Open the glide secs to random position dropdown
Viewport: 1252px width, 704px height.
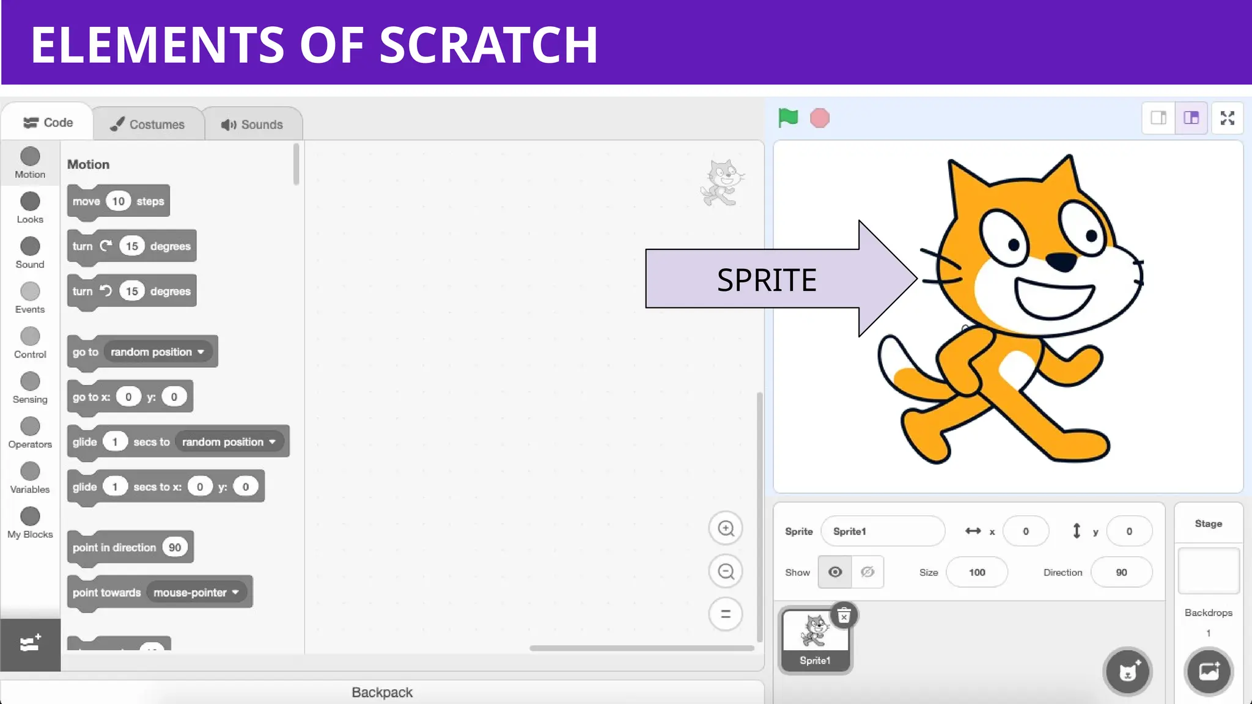(x=229, y=442)
